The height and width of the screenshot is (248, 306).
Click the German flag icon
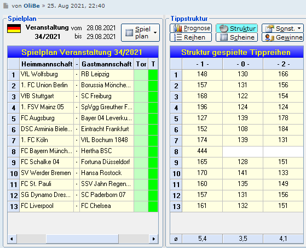coord(14,29)
